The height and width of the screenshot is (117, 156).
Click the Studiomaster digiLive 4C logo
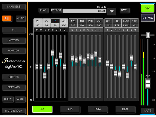pos(14,64)
